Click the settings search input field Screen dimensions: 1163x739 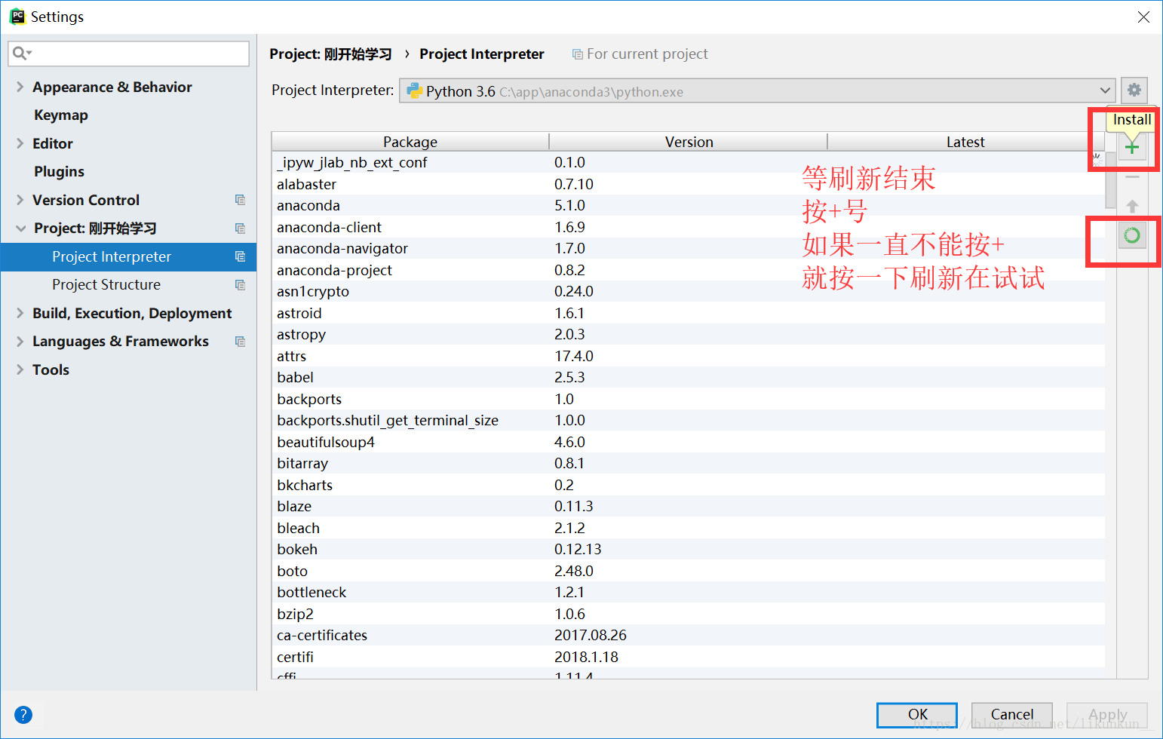(x=128, y=54)
